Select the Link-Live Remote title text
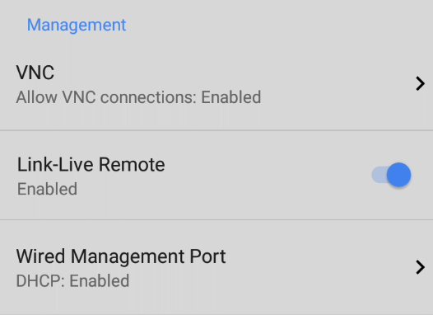The image size is (433, 315). tap(91, 165)
